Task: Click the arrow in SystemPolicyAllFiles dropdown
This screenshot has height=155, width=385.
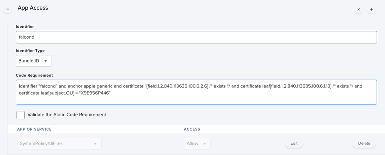Action: [x=95, y=144]
